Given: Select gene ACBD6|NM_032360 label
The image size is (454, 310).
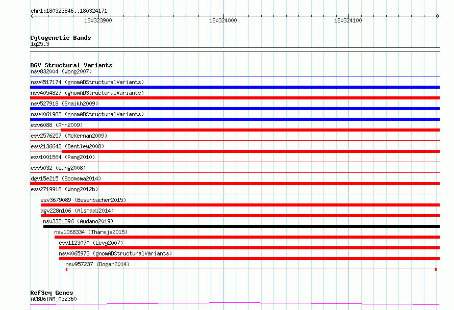Looking at the screenshot, I should pos(54,299).
